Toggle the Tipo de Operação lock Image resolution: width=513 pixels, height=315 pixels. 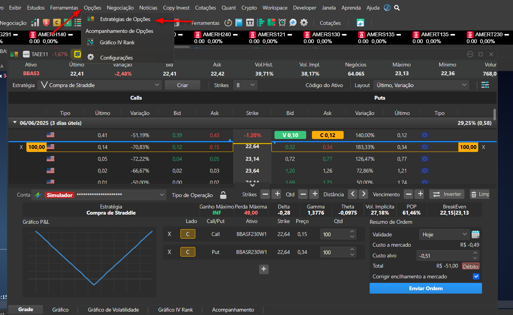223,195
